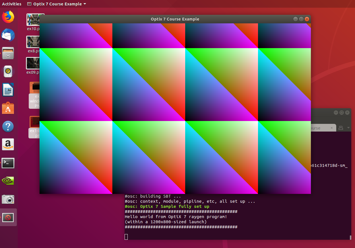Click the running OptiX sample dock icon
This screenshot has width=355, height=248.
point(8,217)
